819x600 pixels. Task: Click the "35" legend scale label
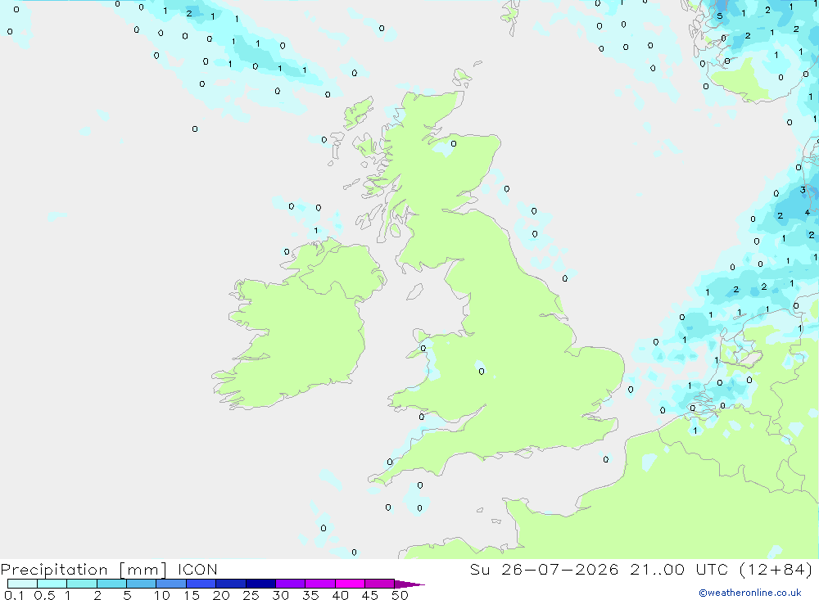(x=310, y=595)
